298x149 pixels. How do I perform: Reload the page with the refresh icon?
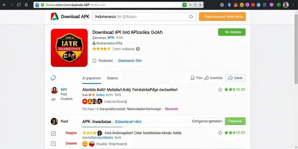pos(19,5)
